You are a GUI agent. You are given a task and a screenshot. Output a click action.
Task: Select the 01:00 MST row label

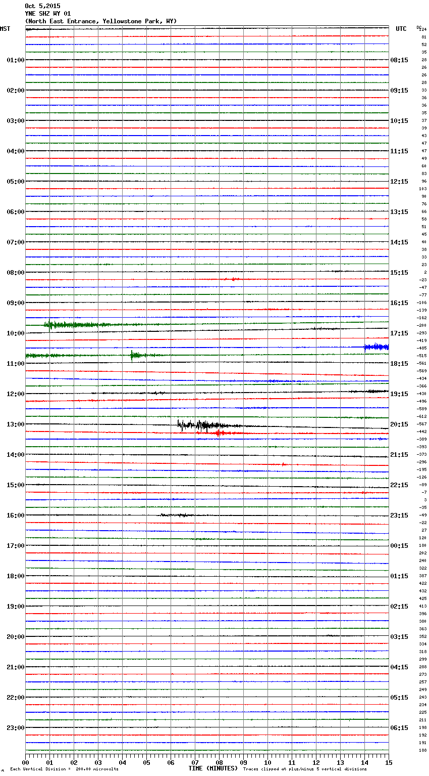pos(16,60)
